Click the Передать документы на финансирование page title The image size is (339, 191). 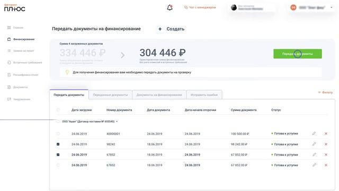[96, 29]
